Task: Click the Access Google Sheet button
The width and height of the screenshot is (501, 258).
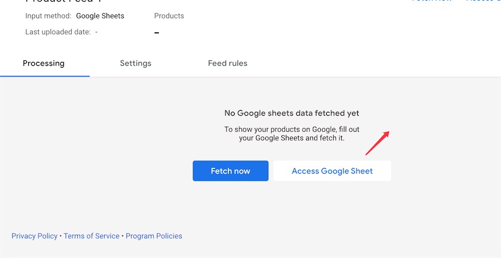Action: click(332, 171)
